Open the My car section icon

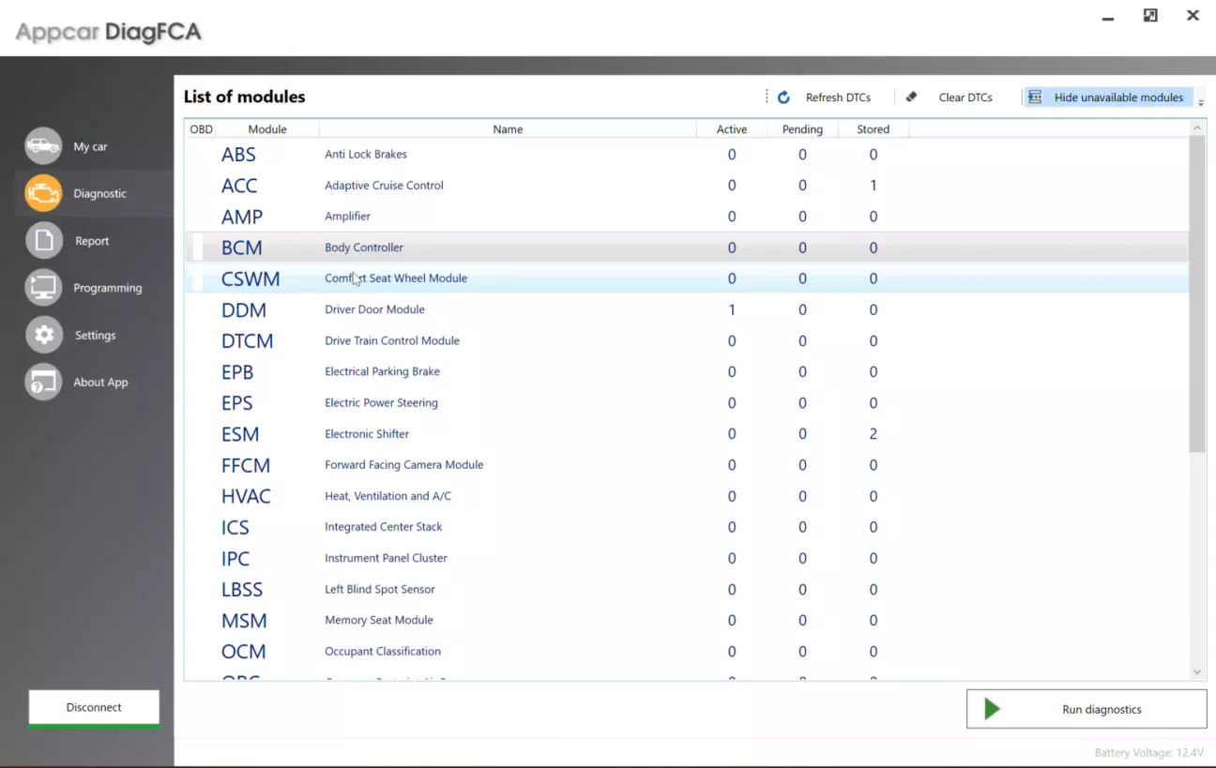[x=43, y=146]
